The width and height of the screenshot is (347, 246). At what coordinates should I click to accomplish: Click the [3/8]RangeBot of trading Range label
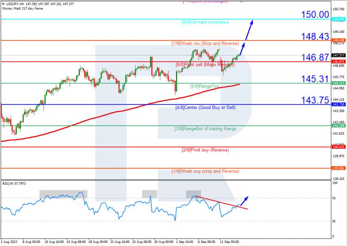[205, 129]
